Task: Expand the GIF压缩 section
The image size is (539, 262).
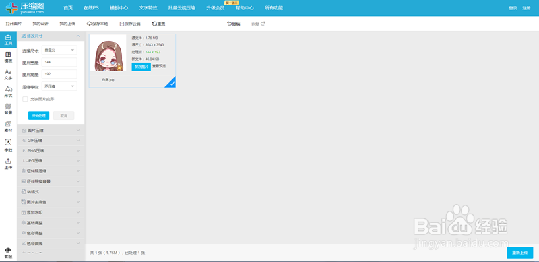Action: pyautogui.click(x=51, y=140)
